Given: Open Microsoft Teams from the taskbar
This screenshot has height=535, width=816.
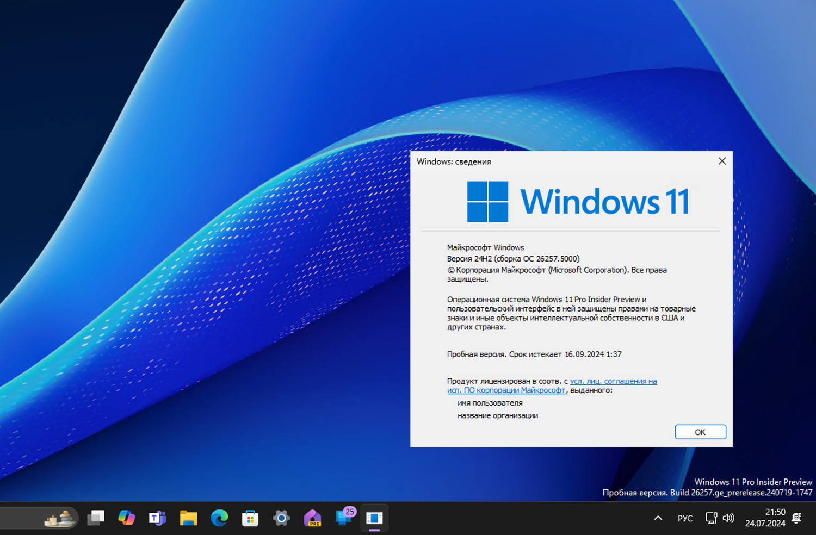Looking at the screenshot, I should pyautogui.click(x=158, y=518).
